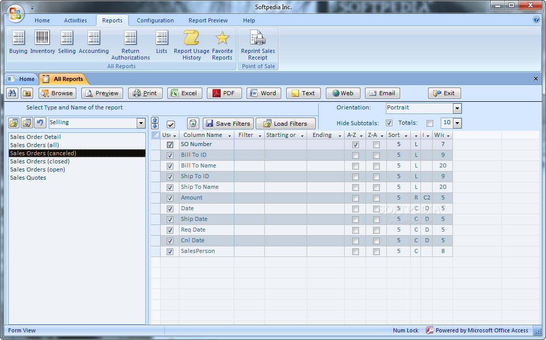Click the Print button

click(x=145, y=93)
